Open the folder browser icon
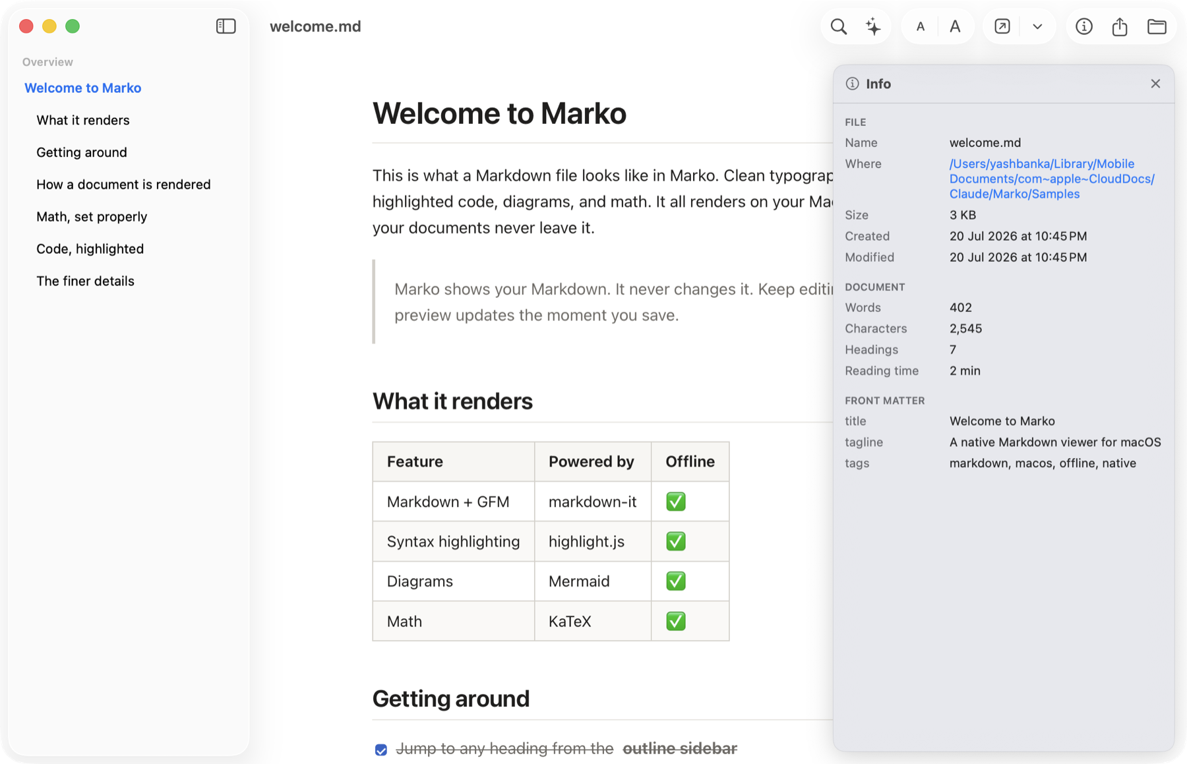The image size is (1187, 764). (x=1157, y=26)
